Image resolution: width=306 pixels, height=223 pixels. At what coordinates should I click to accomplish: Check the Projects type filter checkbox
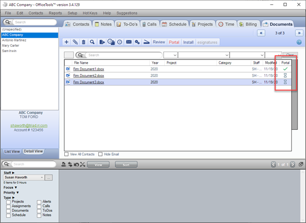(8, 202)
